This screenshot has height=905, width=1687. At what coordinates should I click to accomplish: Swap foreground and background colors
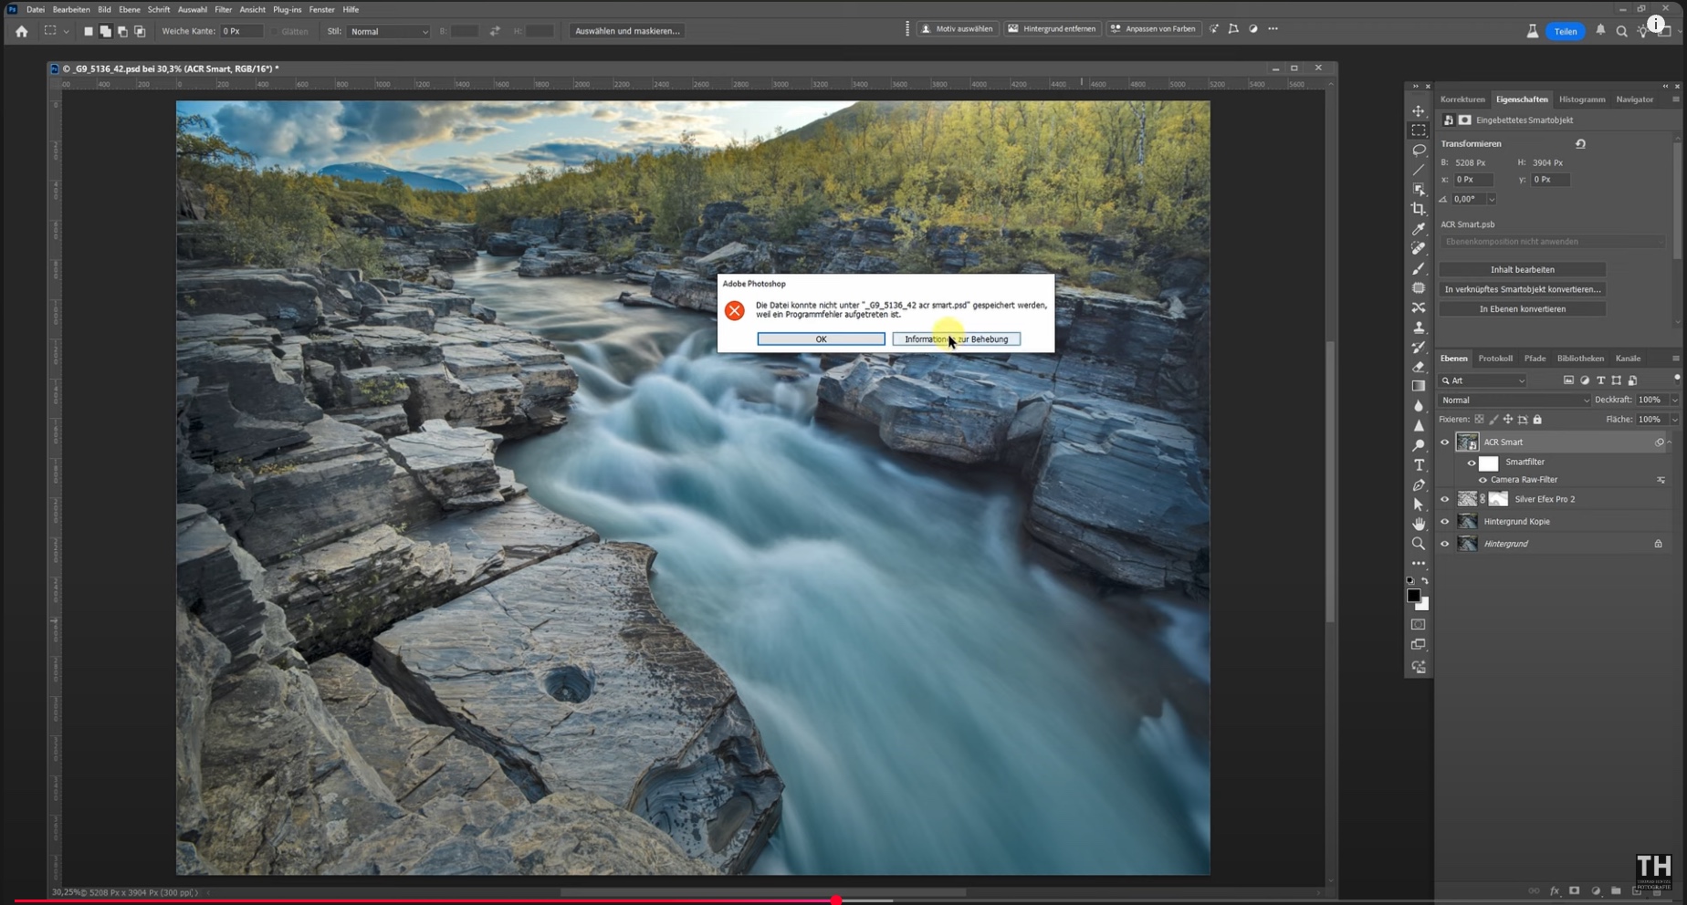1425,581
